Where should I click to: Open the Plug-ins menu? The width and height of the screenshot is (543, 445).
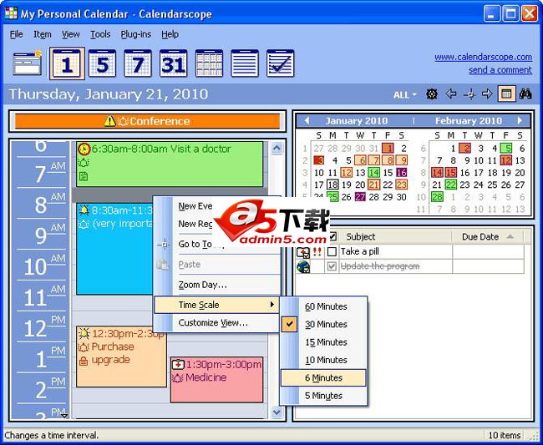[135, 34]
